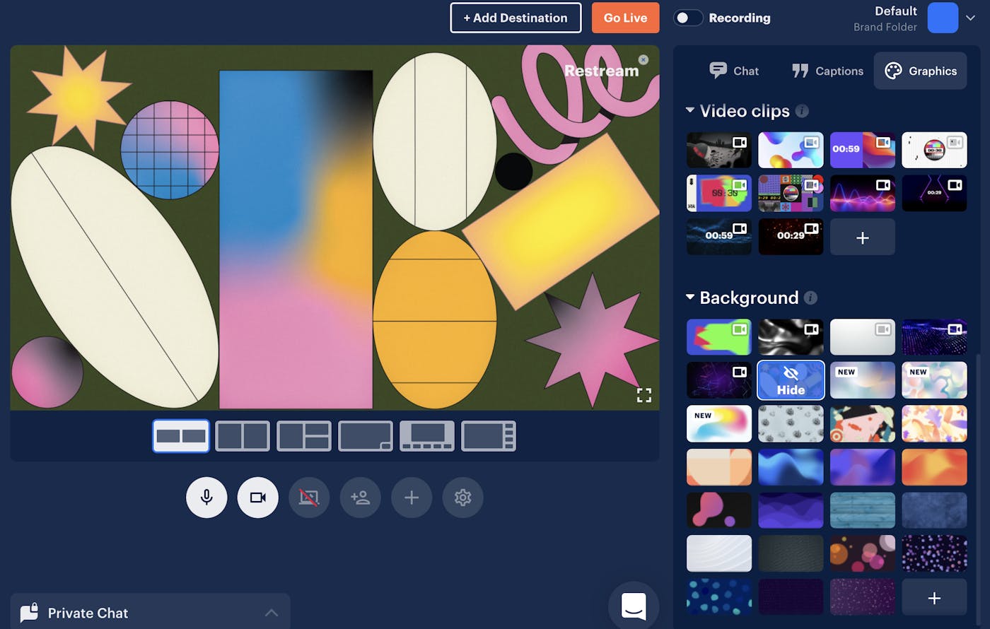The height and width of the screenshot is (629, 990).
Task: Switch to the Captions tab
Action: click(827, 71)
